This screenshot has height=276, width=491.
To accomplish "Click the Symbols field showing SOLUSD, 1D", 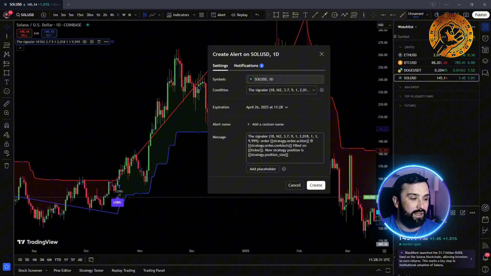I will pyautogui.click(x=285, y=79).
